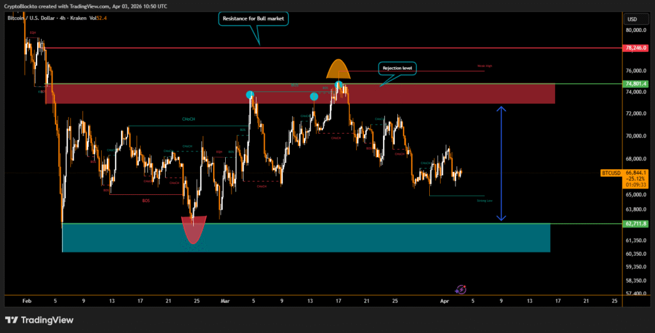Screen dimensions: 655x333
Task: Select the Resistance for Bull market callout
Action: point(254,19)
